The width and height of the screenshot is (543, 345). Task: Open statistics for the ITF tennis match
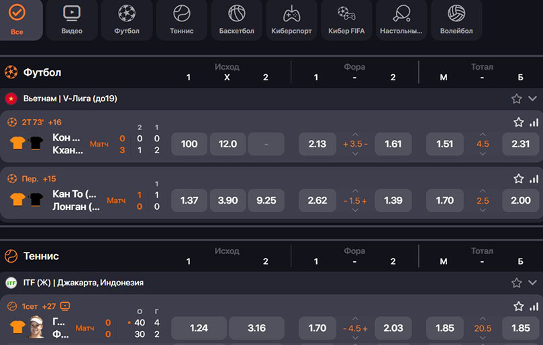(x=534, y=307)
